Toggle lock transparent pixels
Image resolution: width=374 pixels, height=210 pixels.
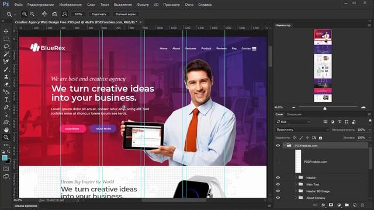coord(295,138)
